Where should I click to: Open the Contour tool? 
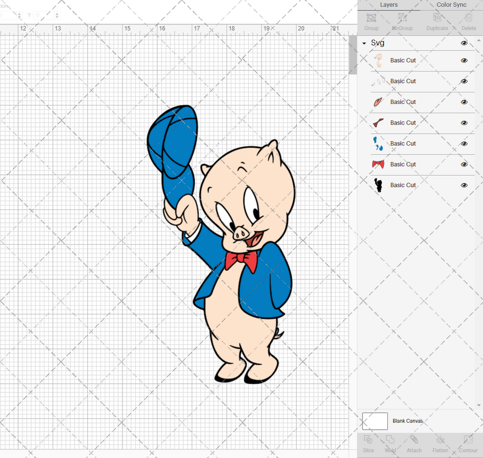[x=468, y=443]
